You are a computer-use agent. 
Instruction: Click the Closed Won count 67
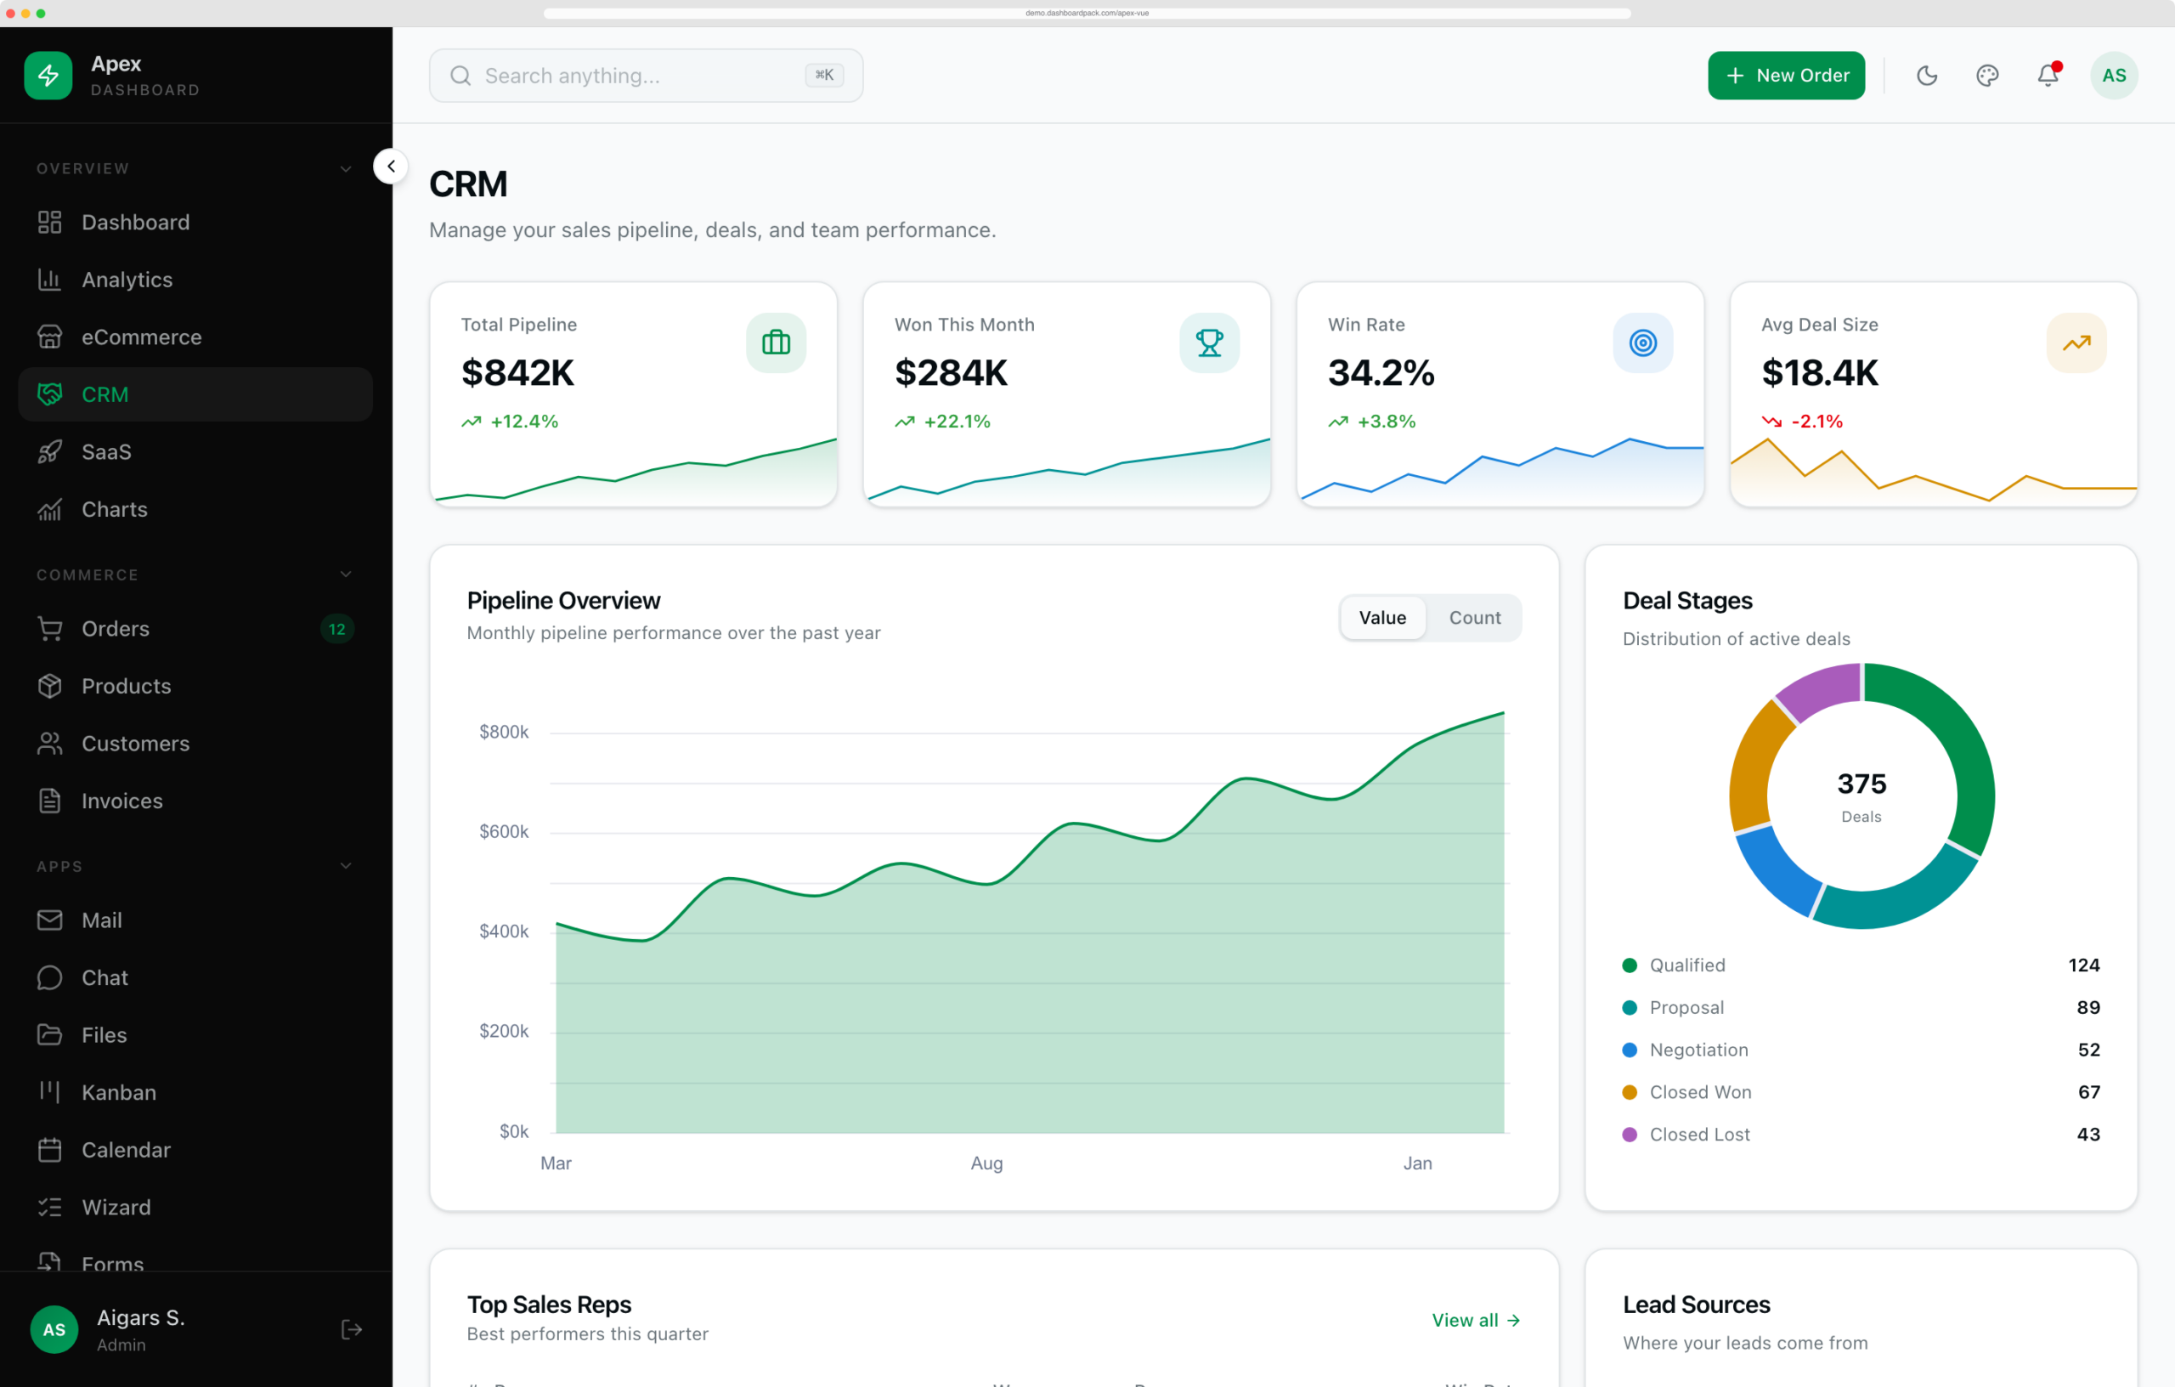click(2088, 1092)
